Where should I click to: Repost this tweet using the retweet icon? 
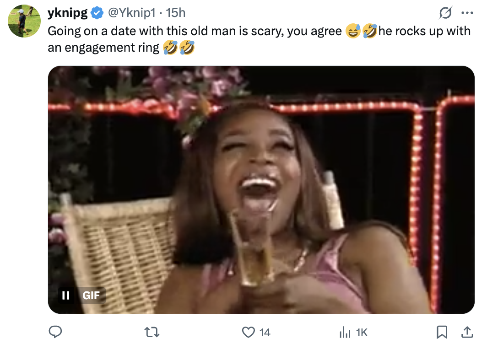coord(152,332)
